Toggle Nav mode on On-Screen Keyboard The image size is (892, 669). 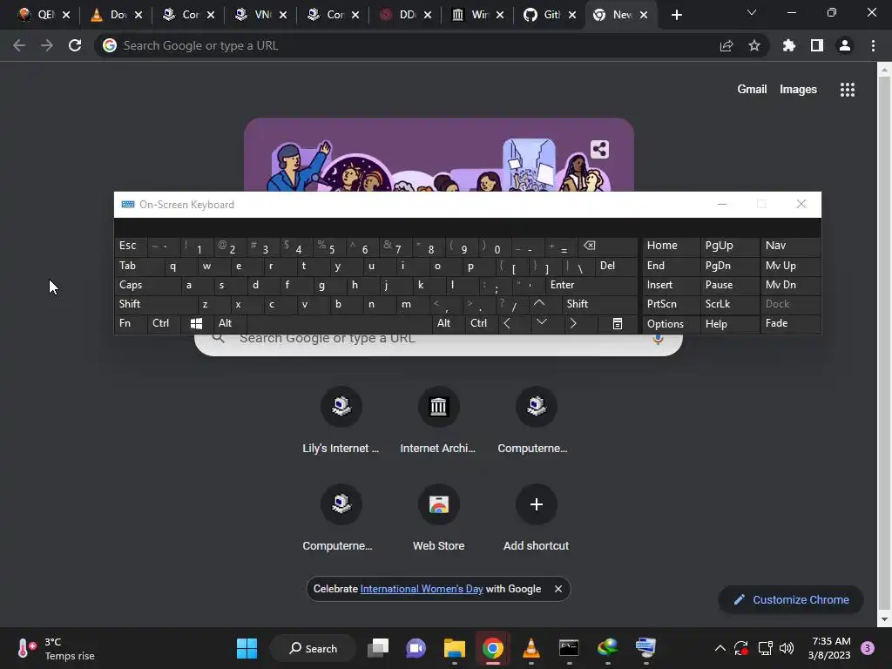(x=790, y=246)
